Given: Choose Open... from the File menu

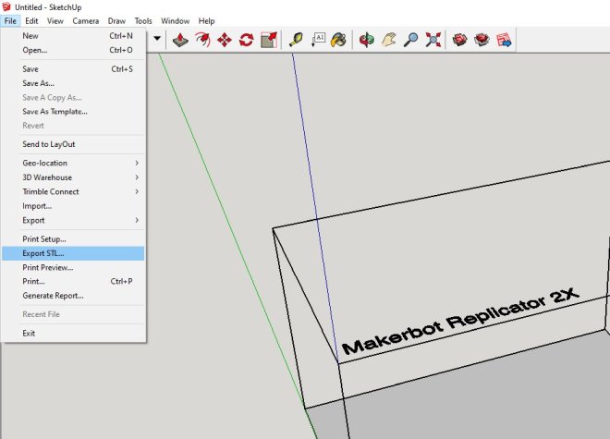Looking at the screenshot, I should tap(73, 50).
